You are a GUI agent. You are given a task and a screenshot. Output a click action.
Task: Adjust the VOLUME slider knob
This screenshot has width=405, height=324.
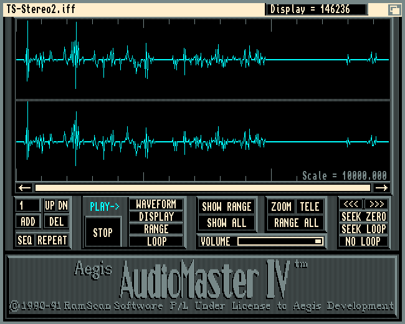(x=318, y=241)
